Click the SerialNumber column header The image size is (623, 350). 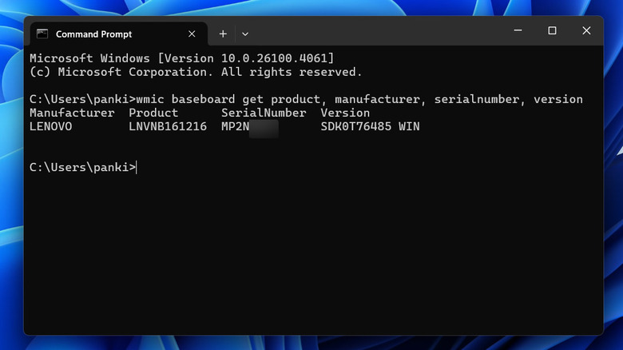point(264,113)
